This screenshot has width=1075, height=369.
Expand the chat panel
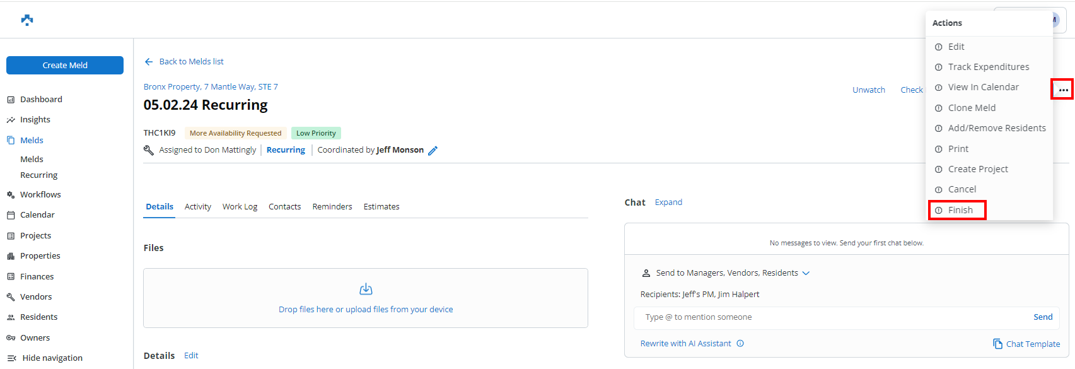coord(668,202)
